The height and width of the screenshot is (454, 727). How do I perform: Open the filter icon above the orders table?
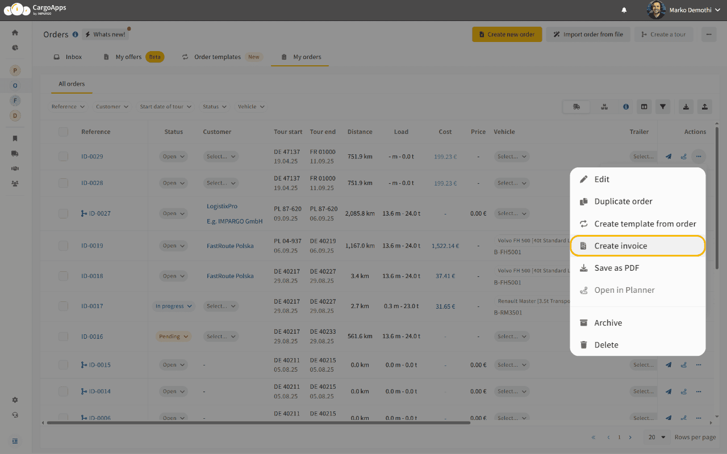click(x=663, y=106)
